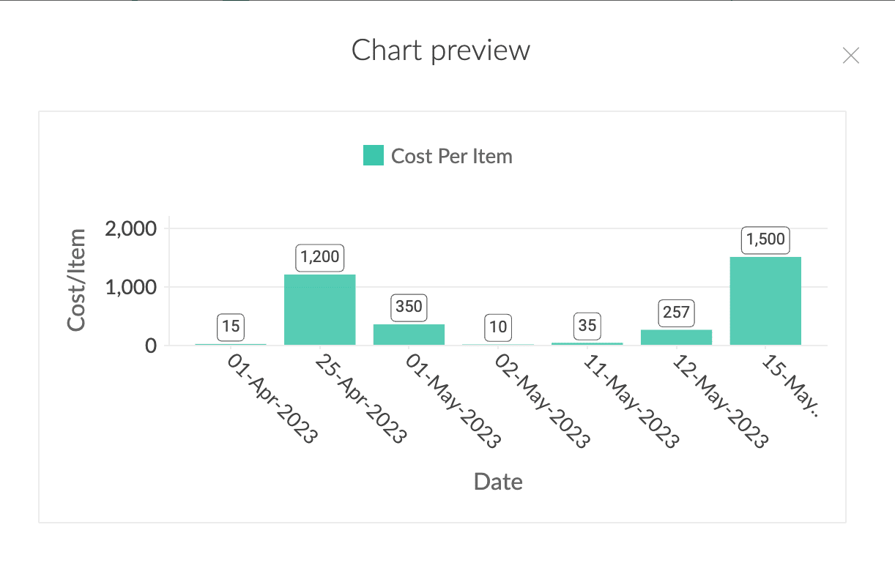Toggle the Cost Per Item legend swatch

pyautogui.click(x=374, y=156)
